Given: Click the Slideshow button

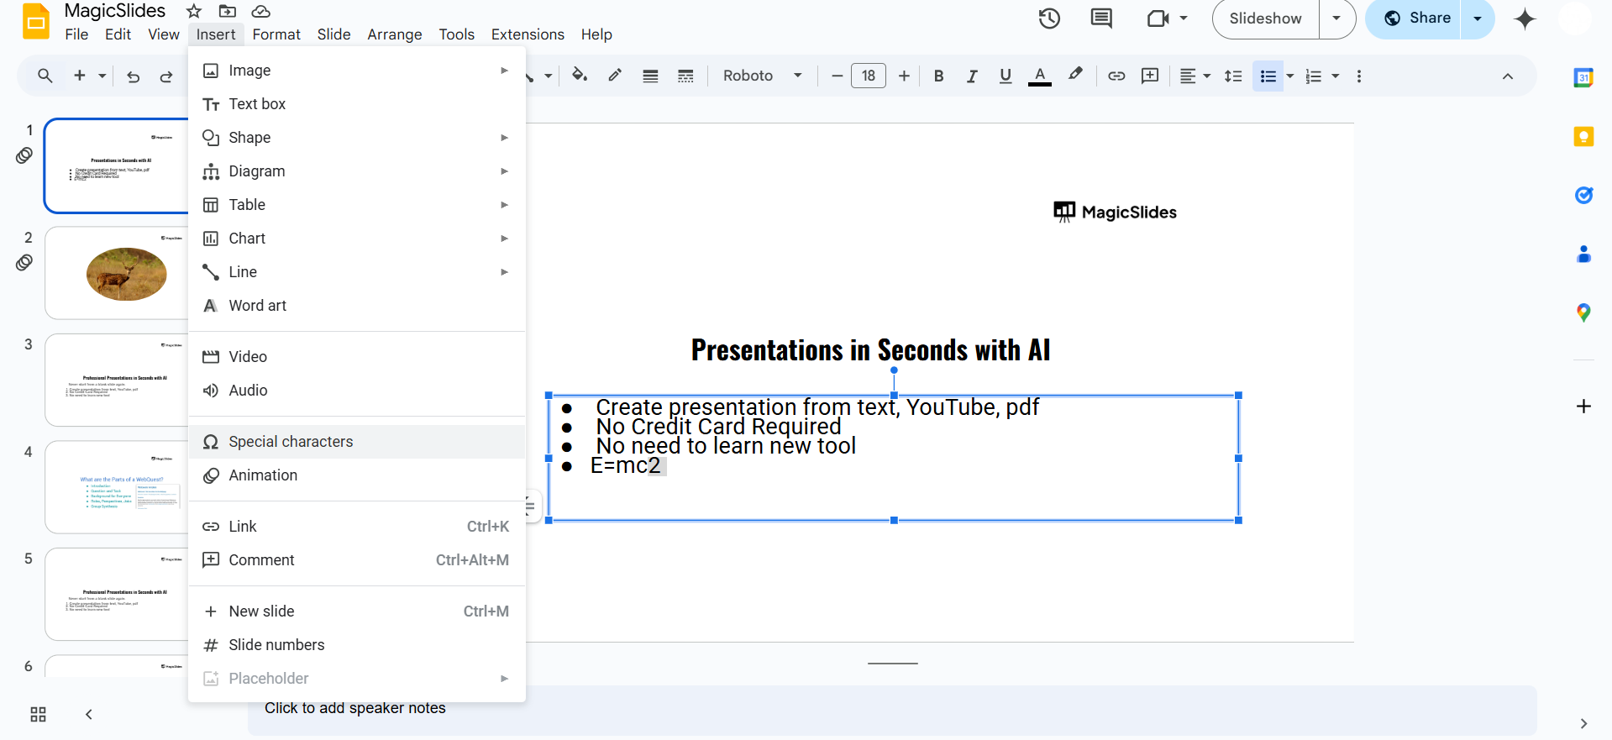Looking at the screenshot, I should click(x=1265, y=18).
